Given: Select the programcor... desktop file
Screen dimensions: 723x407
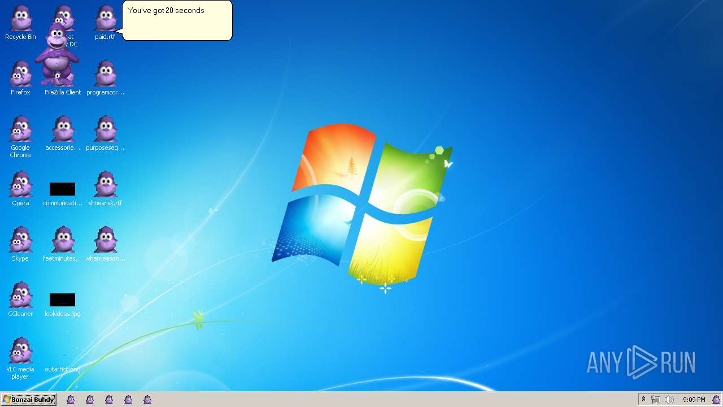Looking at the screenshot, I should pos(105,78).
